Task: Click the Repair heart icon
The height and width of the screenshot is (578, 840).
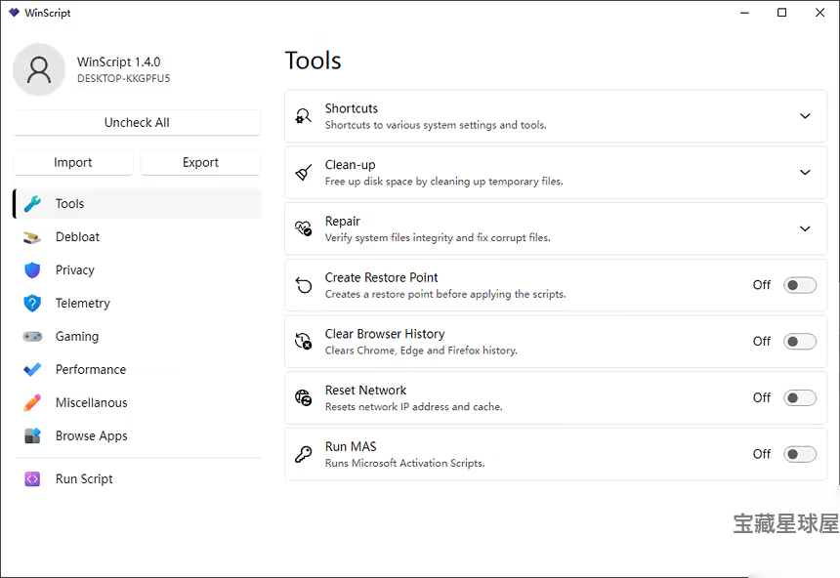Action: [303, 228]
